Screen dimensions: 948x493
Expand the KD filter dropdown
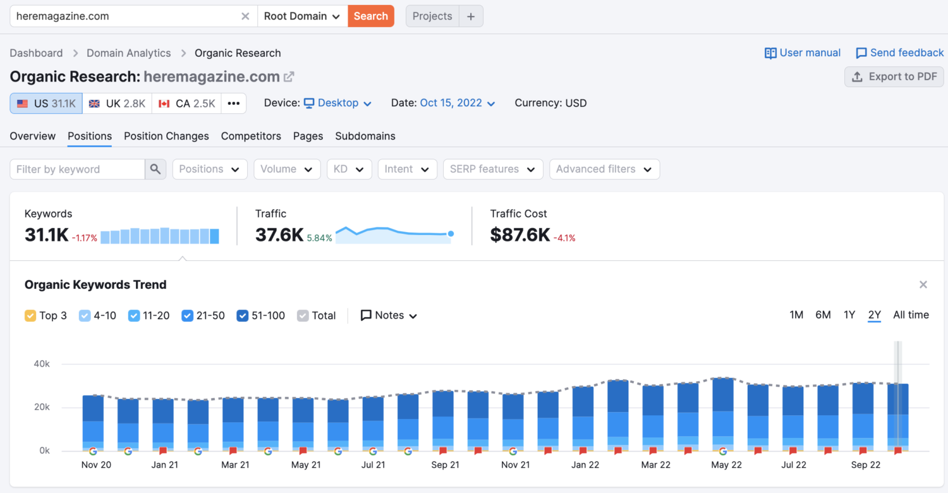tap(349, 169)
